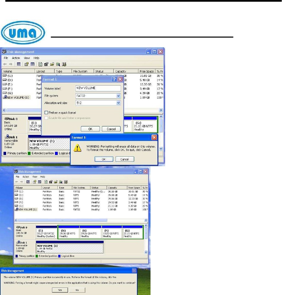Select (D:) 39.06 GB NTFS partition block
282x295 pixels.
pyautogui.click(x=69, y=232)
